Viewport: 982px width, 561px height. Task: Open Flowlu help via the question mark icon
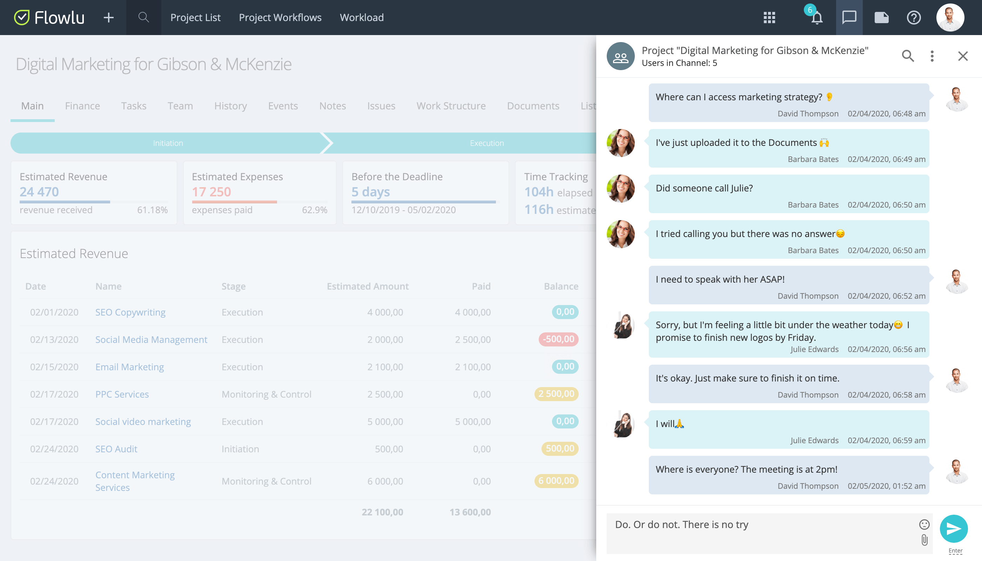914,17
